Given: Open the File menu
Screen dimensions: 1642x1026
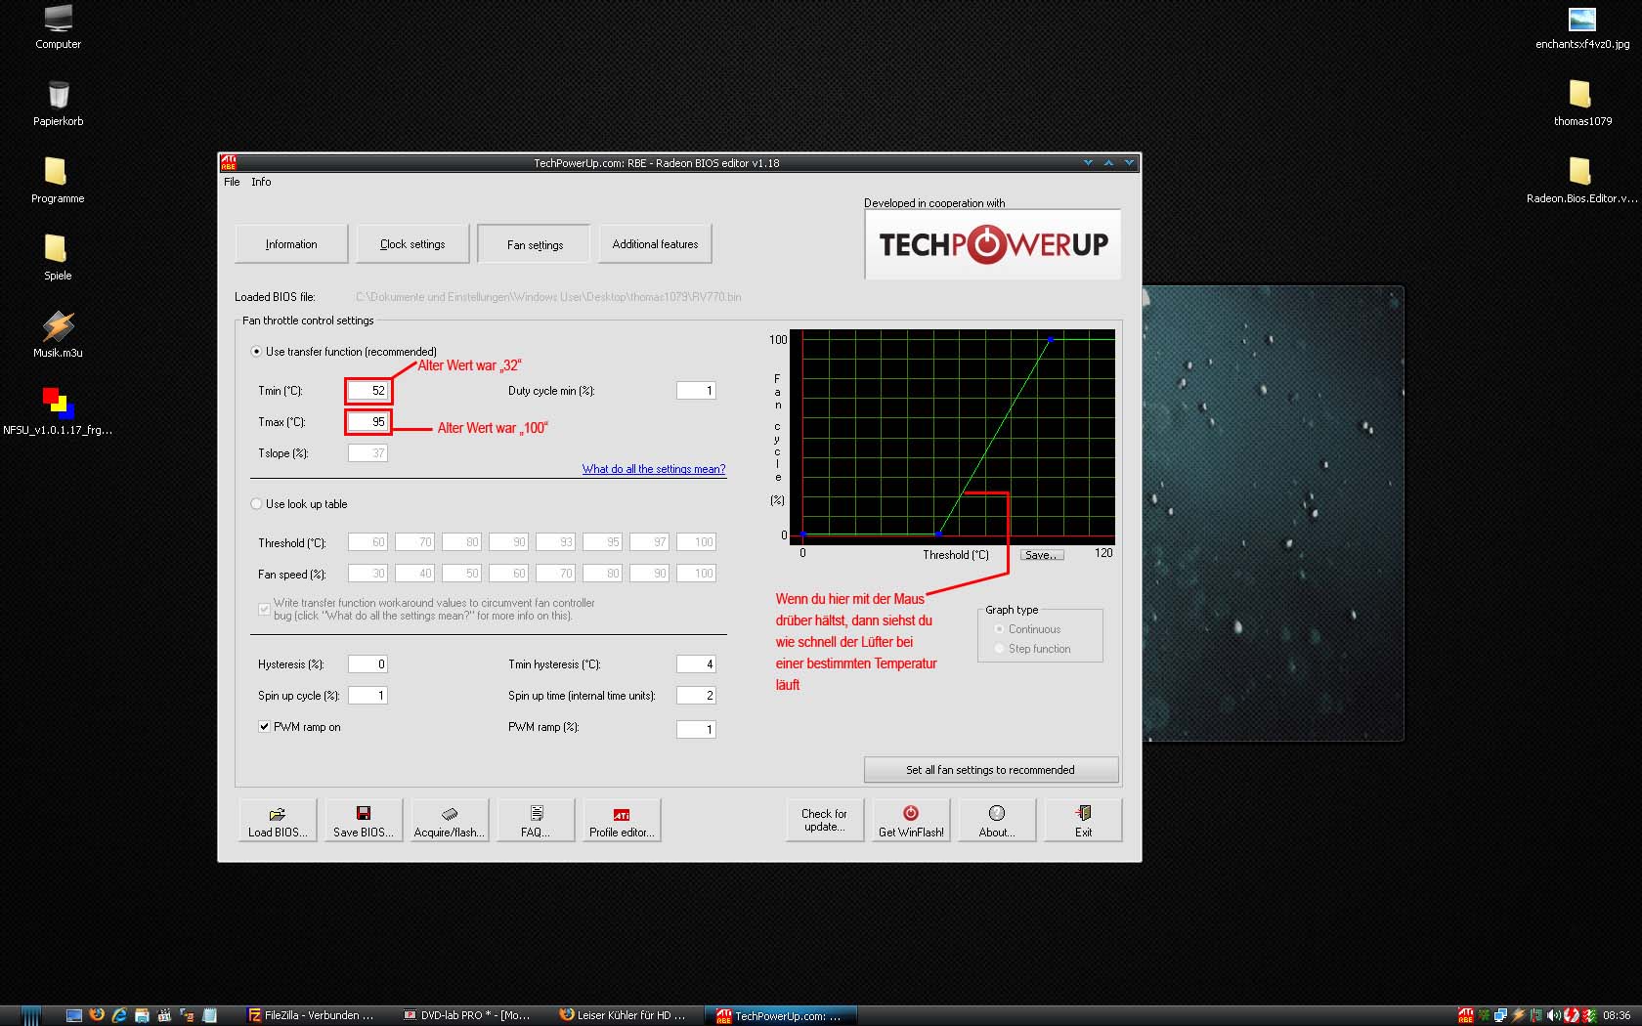Looking at the screenshot, I should 232,182.
